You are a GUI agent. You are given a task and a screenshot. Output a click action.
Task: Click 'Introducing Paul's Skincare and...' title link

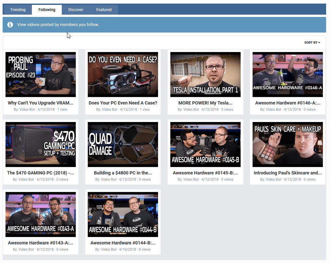pos(288,173)
